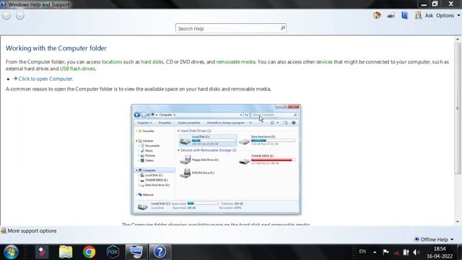This screenshot has height=260, width=462.
Task: Open the pink diamond taskbar app
Action: [x=42, y=252]
